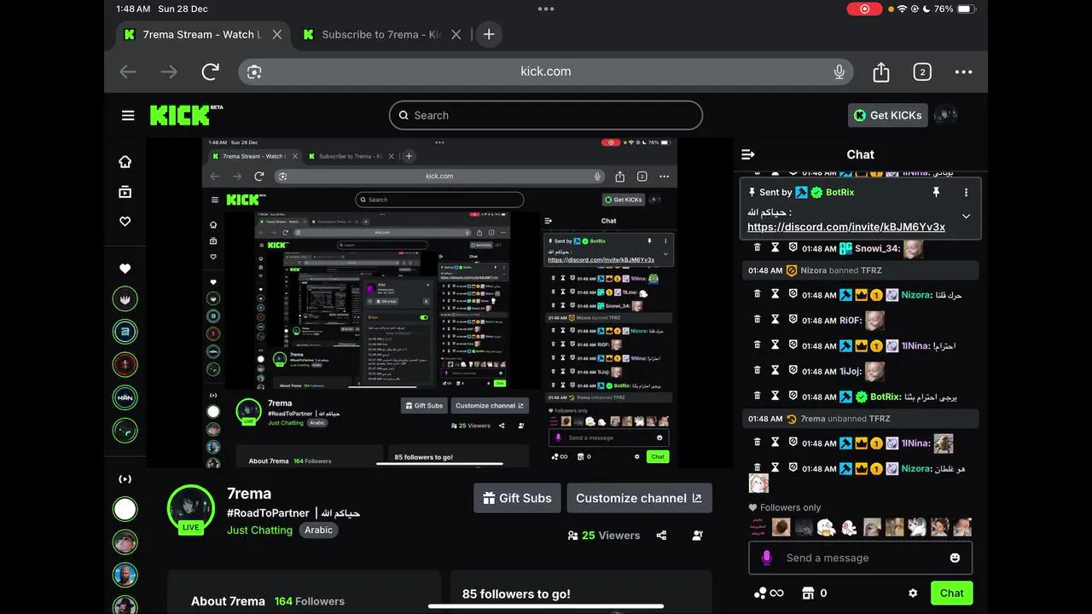Screen dimensions: 1092x614
Task: Select the Arabic language tag
Action: pos(319,530)
